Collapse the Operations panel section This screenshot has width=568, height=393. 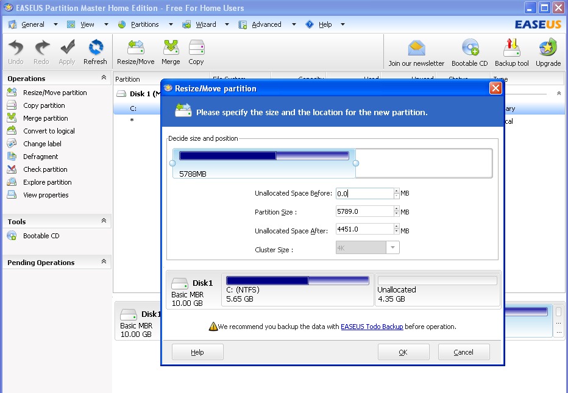[104, 78]
